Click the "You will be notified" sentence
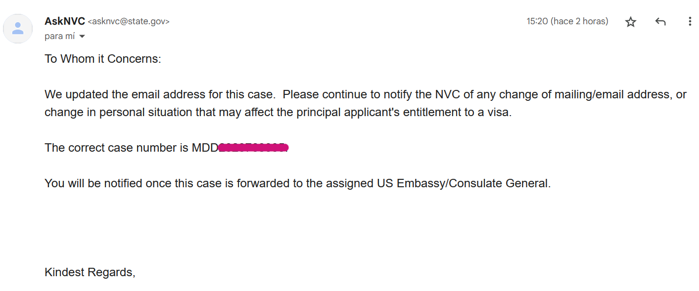The height and width of the screenshot is (291, 699). pos(297,183)
